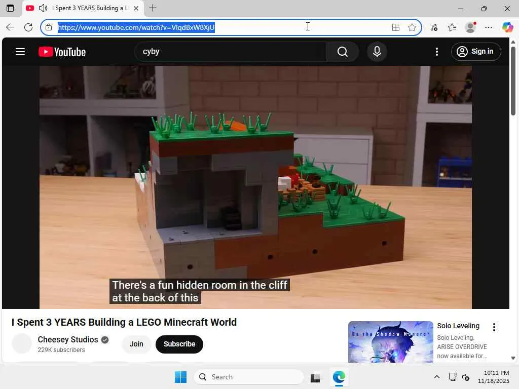Close the YouTube video tab
Viewport: 519px width, 389px height.
click(136, 8)
